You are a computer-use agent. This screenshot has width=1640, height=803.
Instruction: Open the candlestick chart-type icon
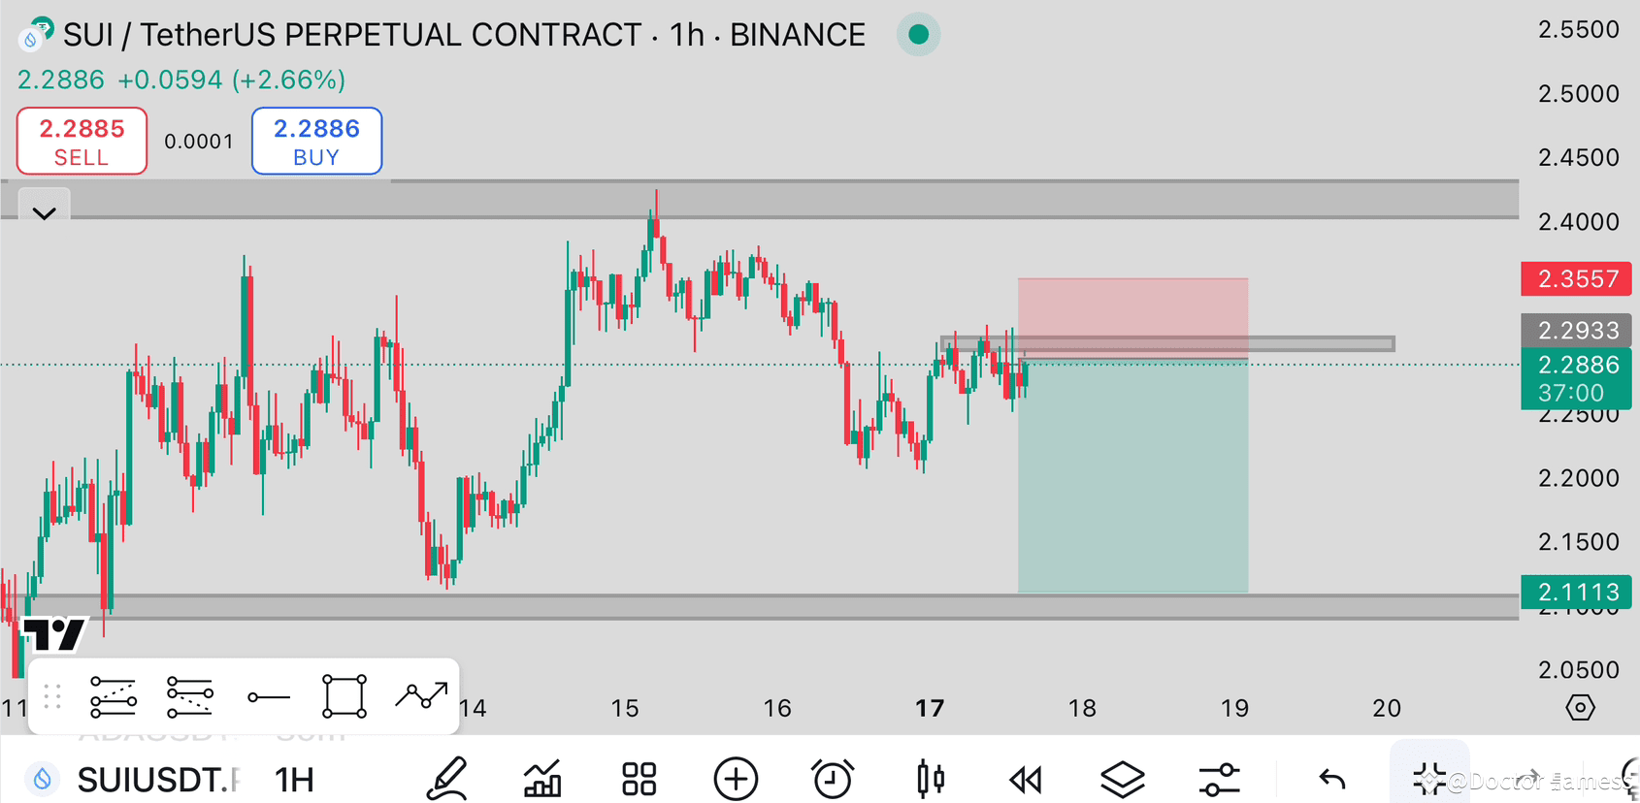929,778
